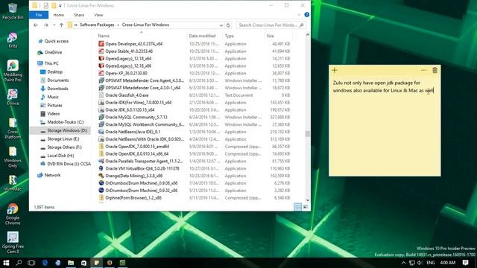Expand the ribbon chevron
The image size is (477, 268).
[300, 15]
